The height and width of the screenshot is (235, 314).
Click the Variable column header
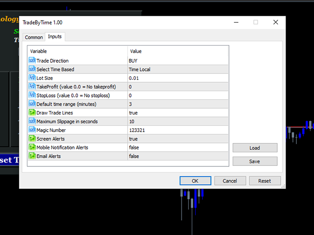tap(78, 51)
